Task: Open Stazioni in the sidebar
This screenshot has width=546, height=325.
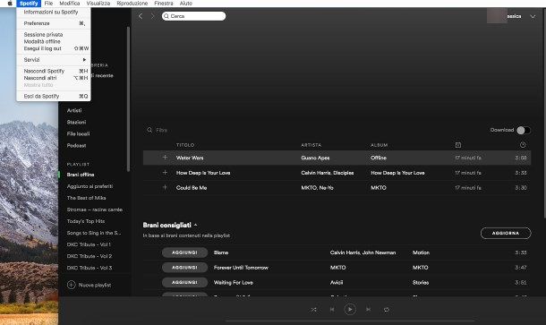Action: click(76, 122)
